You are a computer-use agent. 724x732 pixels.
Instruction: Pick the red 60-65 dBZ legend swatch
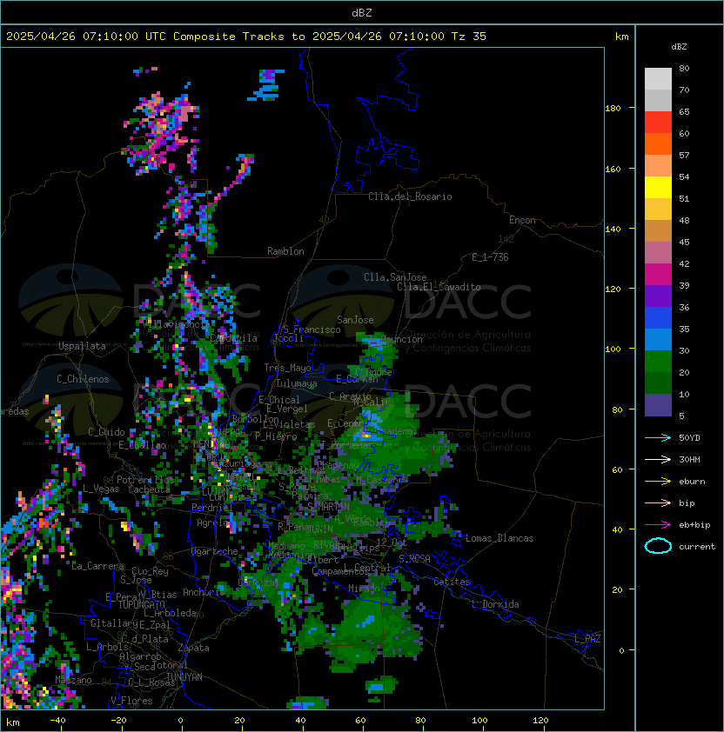point(658,123)
